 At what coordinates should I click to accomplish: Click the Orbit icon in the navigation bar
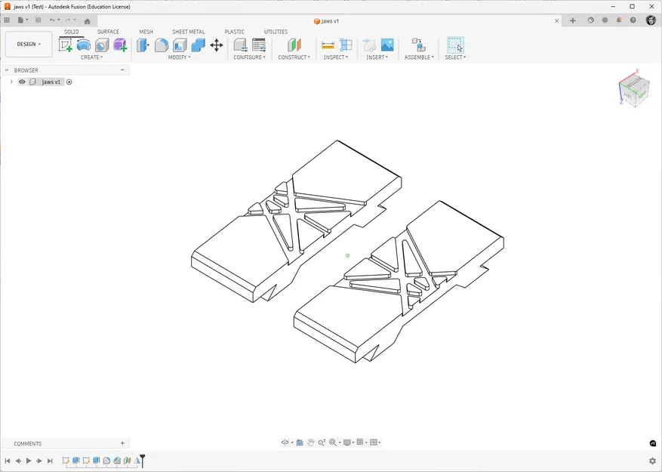coord(285,442)
